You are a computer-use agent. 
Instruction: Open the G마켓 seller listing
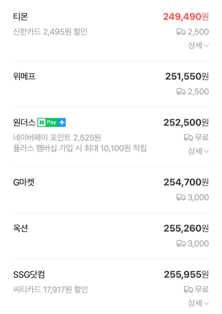[24, 182]
